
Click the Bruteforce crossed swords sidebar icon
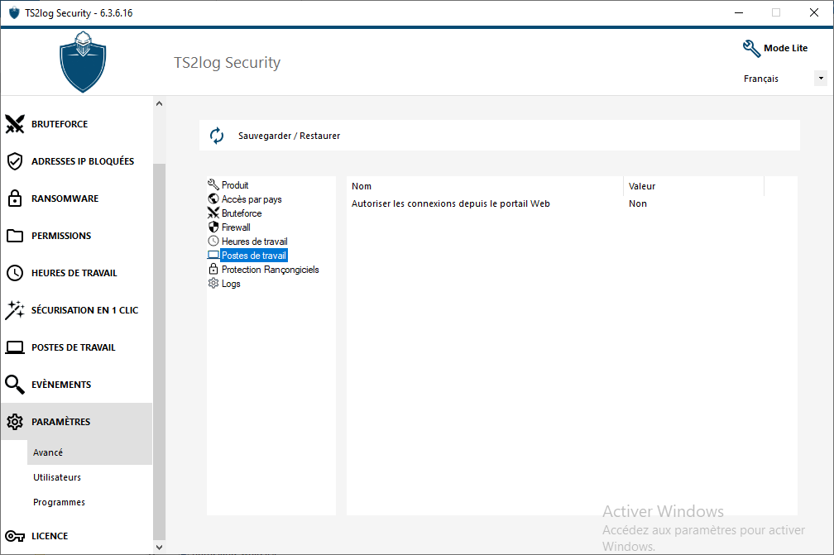click(15, 124)
